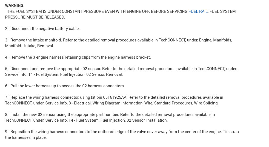Click 'ENGINE OFF' in the warning
269x147 pixels.
138,11
